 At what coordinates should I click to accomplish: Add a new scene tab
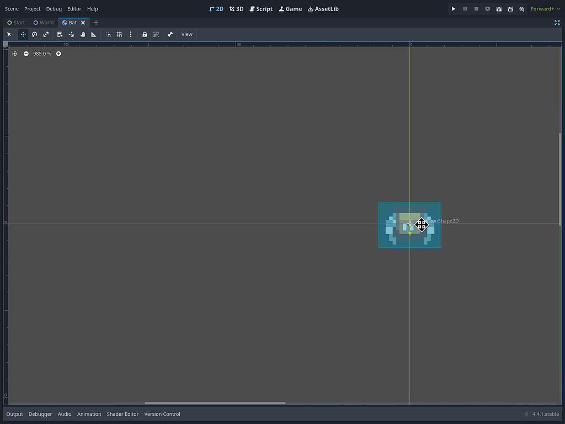[96, 23]
